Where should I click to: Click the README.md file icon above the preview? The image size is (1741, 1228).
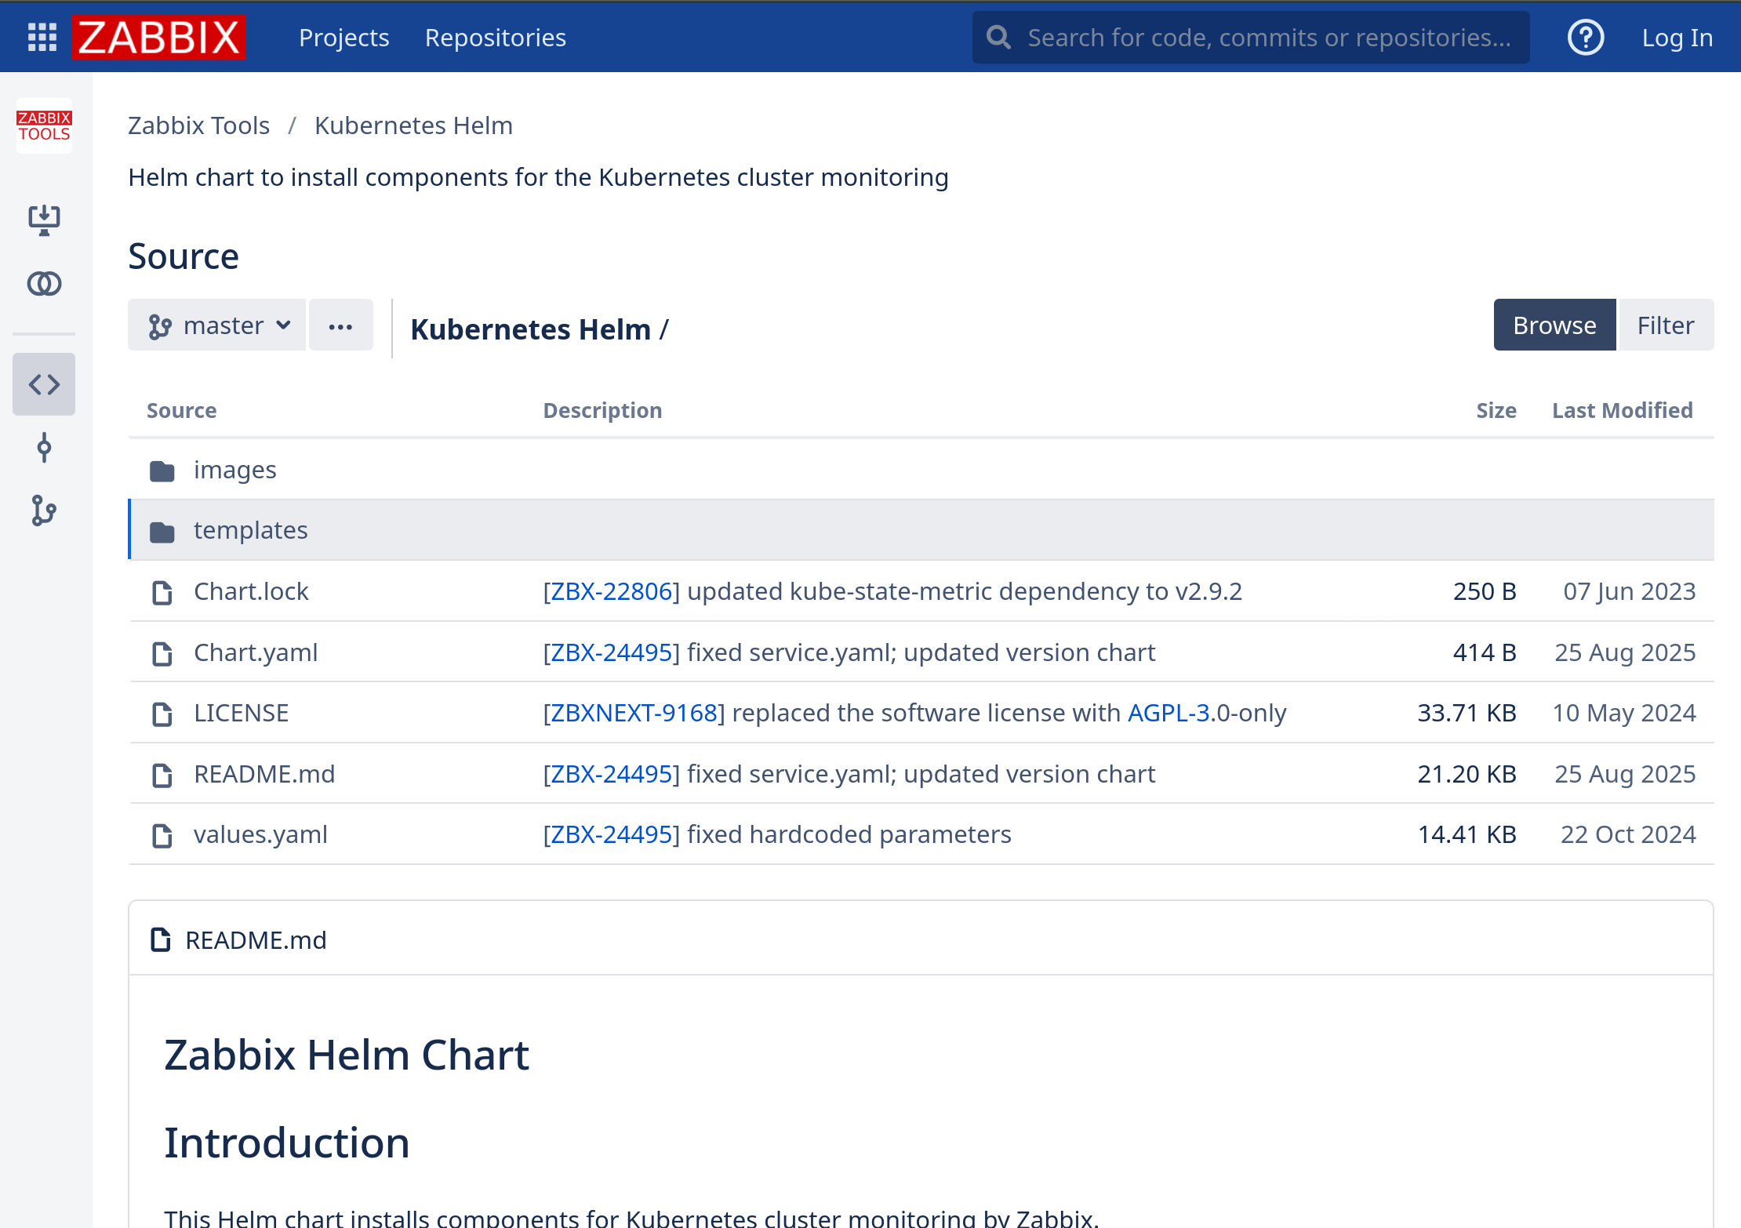tap(161, 939)
